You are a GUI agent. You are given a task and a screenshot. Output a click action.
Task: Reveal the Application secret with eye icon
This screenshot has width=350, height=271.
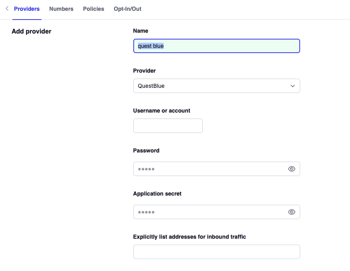[291, 212]
